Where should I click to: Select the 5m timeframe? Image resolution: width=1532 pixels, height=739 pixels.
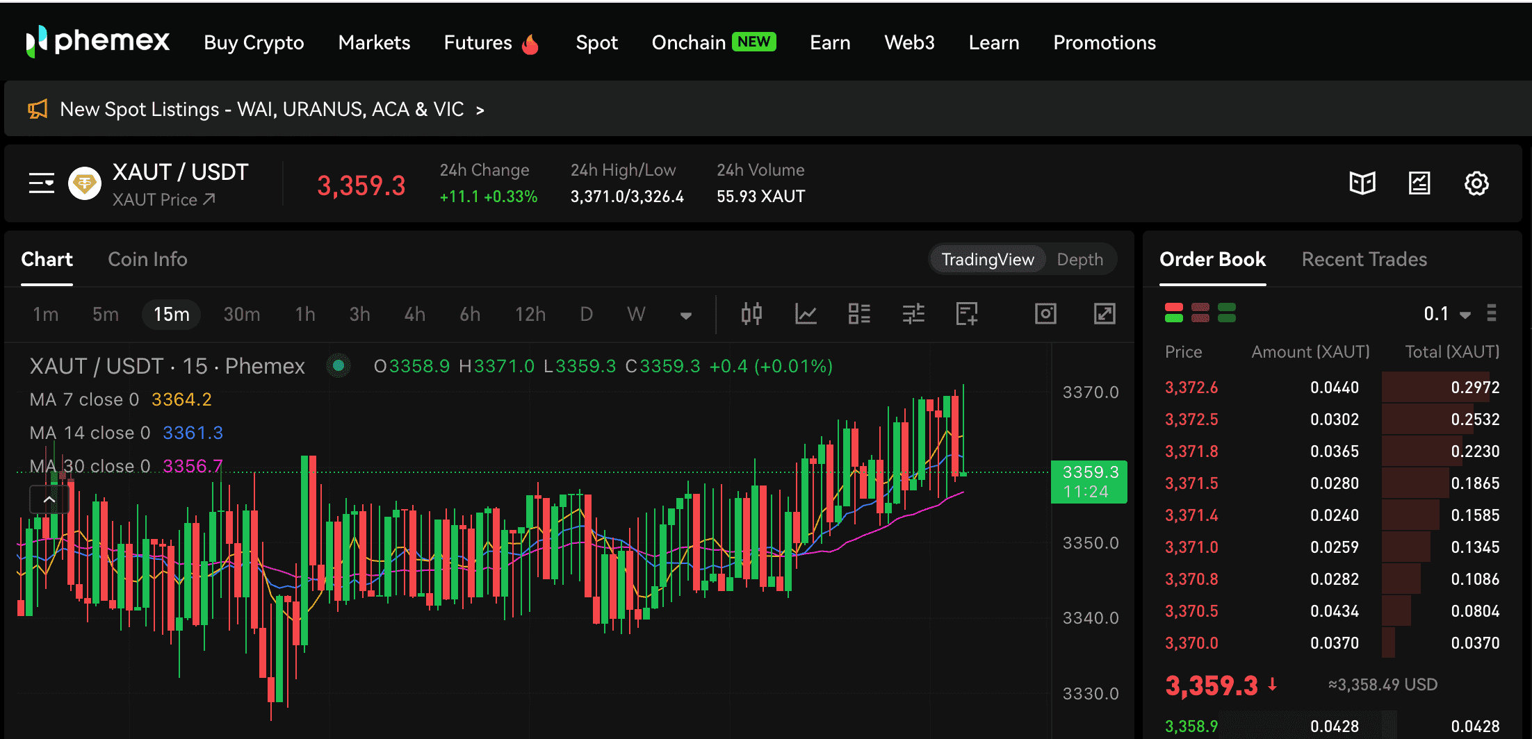[106, 314]
